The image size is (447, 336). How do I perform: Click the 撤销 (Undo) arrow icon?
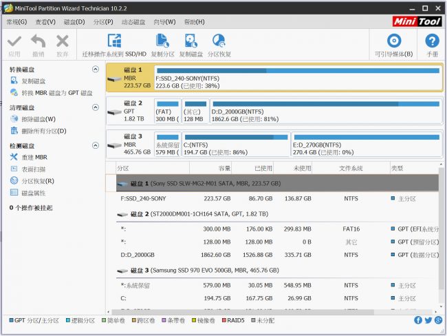pos(39,41)
